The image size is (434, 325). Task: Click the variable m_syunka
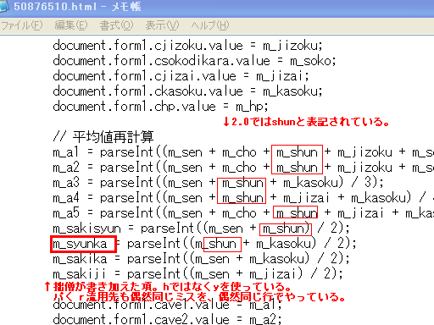coord(80,244)
